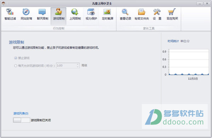Click the 1:00 game time input field
Image resolution: width=212 pixels, height=138 pixels.
click(x=66, y=66)
